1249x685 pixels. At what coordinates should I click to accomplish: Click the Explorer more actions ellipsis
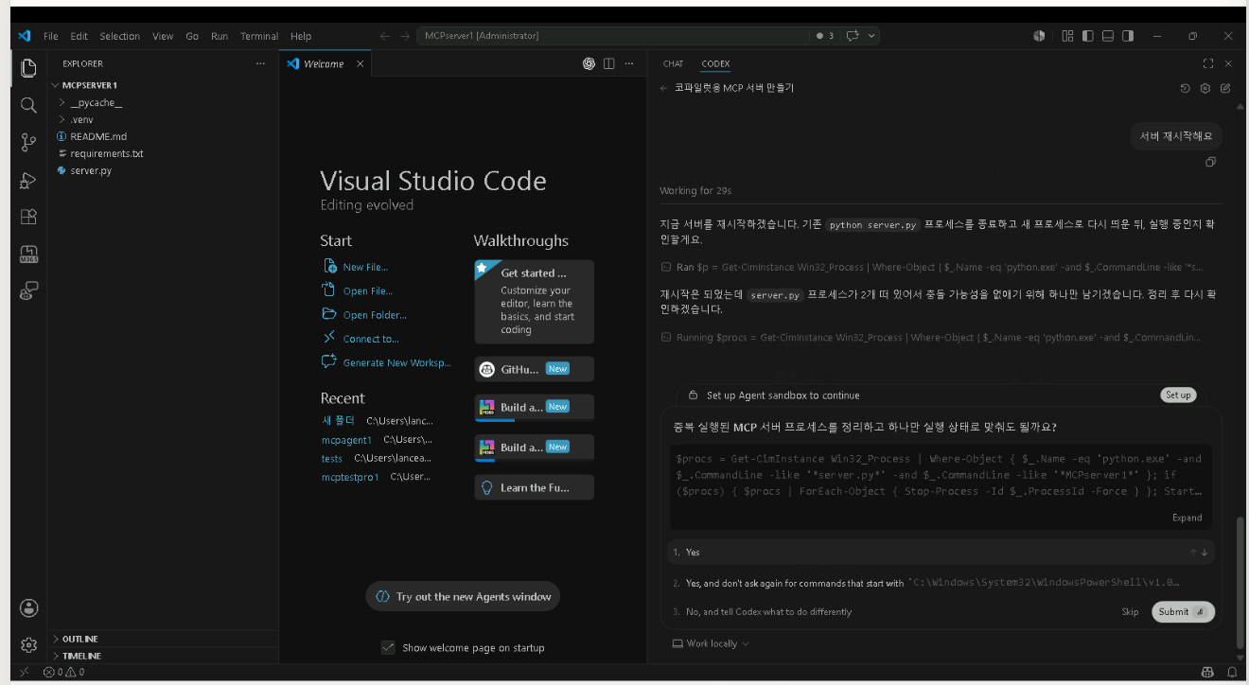261,63
